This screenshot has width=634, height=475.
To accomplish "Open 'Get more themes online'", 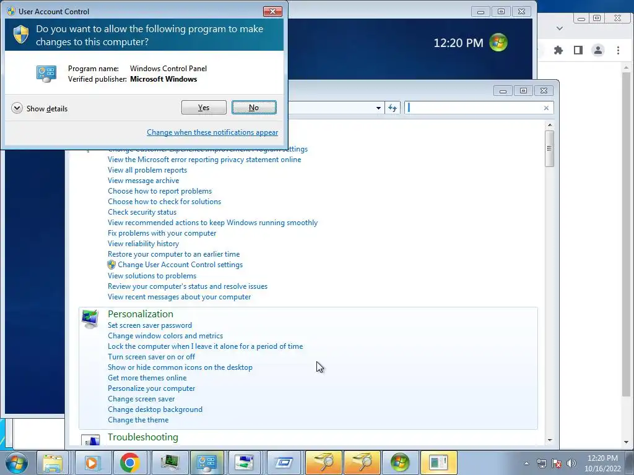I will click(x=147, y=378).
